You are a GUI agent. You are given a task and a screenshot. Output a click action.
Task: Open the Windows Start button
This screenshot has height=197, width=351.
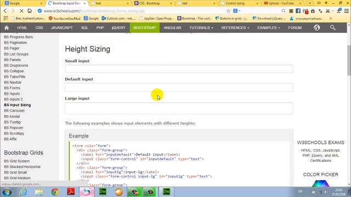(7, 192)
